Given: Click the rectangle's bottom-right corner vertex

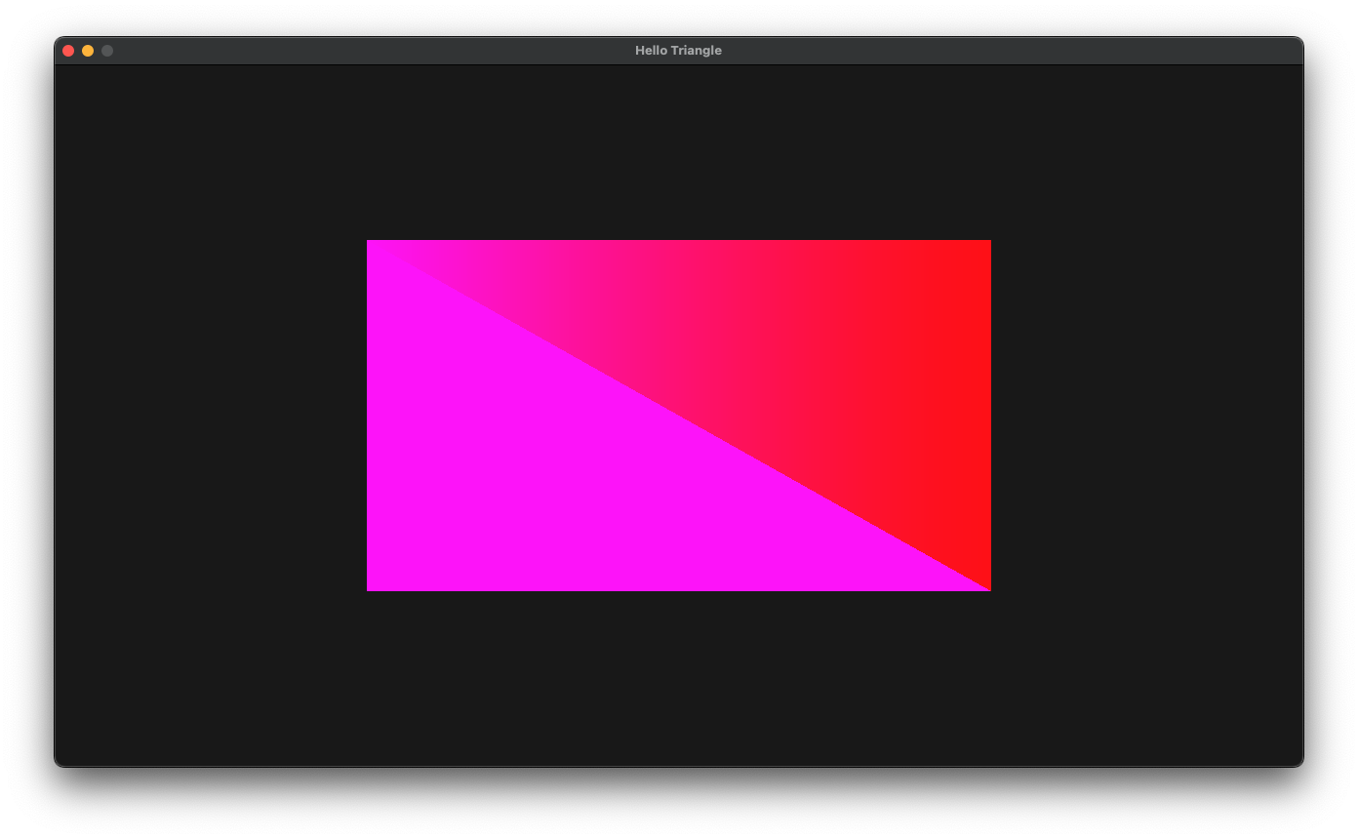Looking at the screenshot, I should [x=988, y=588].
